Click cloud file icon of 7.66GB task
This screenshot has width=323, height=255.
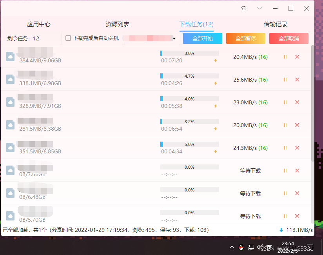click(10, 170)
